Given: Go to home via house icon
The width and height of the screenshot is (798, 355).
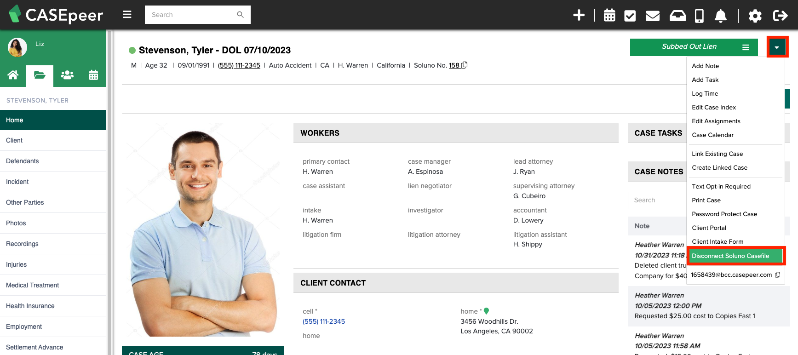Looking at the screenshot, I should 13,75.
